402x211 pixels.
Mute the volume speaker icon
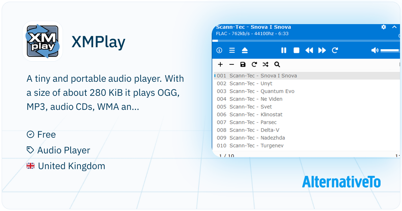point(375,50)
